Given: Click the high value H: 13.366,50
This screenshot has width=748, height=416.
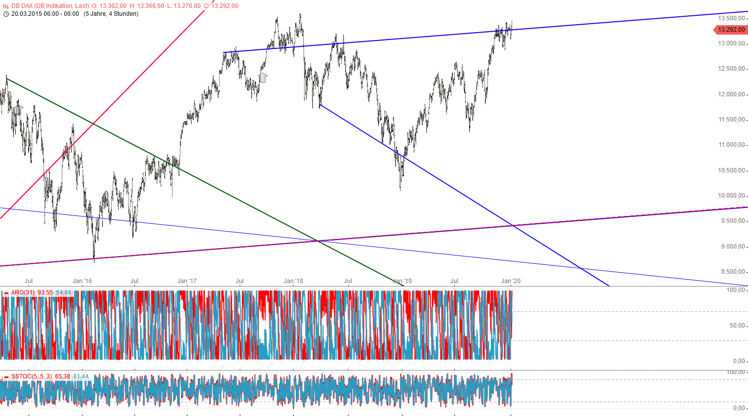Looking at the screenshot, I should click(147, 6).
